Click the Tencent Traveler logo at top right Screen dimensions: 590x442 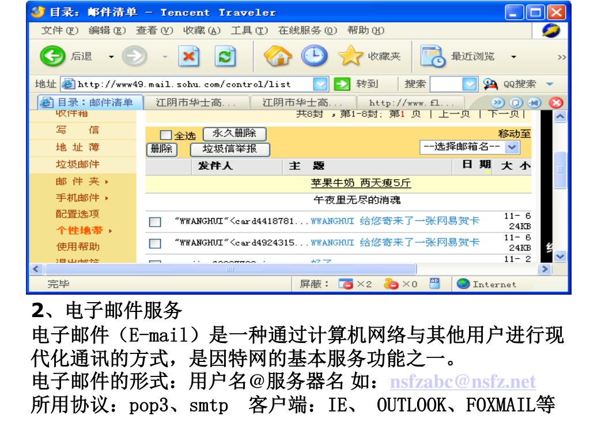551,31
